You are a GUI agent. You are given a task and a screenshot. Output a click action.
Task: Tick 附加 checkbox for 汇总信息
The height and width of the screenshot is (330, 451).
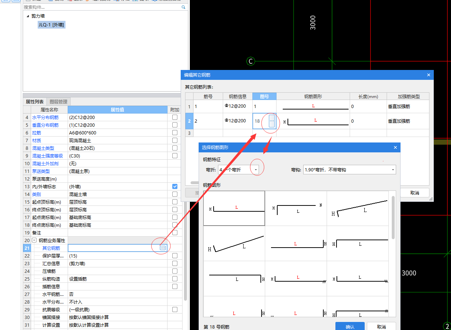175,263
